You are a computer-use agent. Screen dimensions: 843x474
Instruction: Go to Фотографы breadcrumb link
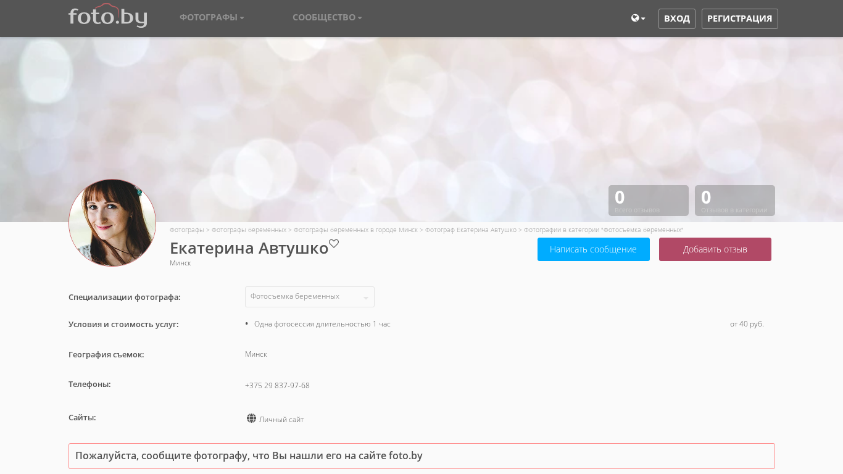(x=186, y=230)
